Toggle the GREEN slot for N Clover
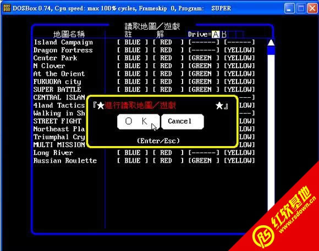Image resolution: width=319 pixels, height=251 pixels. pyautogui.click(x=204, y=66)
